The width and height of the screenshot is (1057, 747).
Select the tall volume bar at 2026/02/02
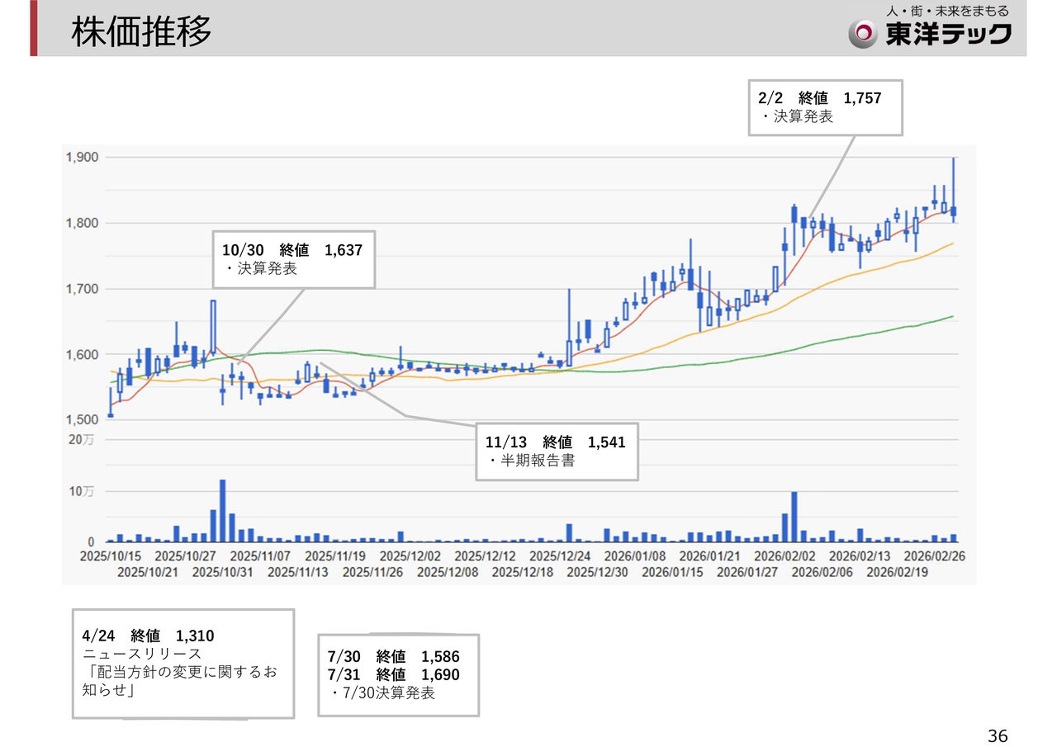coord(794,517)
